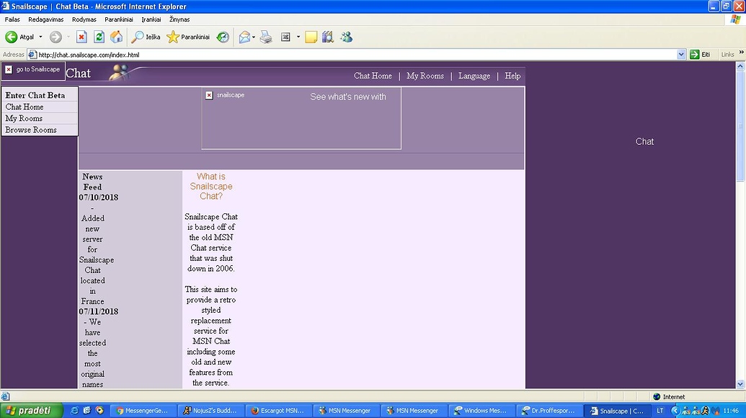Screen dimensions: 746x418
Task: Open Favorites (Parankiniai) star button
Action: pyautogui.click(x=188, y=37)
